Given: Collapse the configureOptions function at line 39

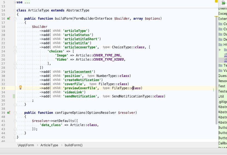Looking at the screenshot, I should [x=15, y=113].
